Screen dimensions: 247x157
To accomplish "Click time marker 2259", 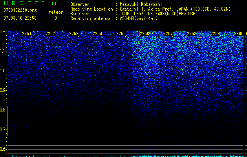I will pos(215,34).
